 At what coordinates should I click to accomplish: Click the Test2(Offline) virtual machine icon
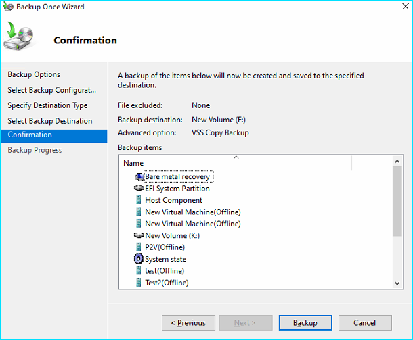tap(139, 283)
